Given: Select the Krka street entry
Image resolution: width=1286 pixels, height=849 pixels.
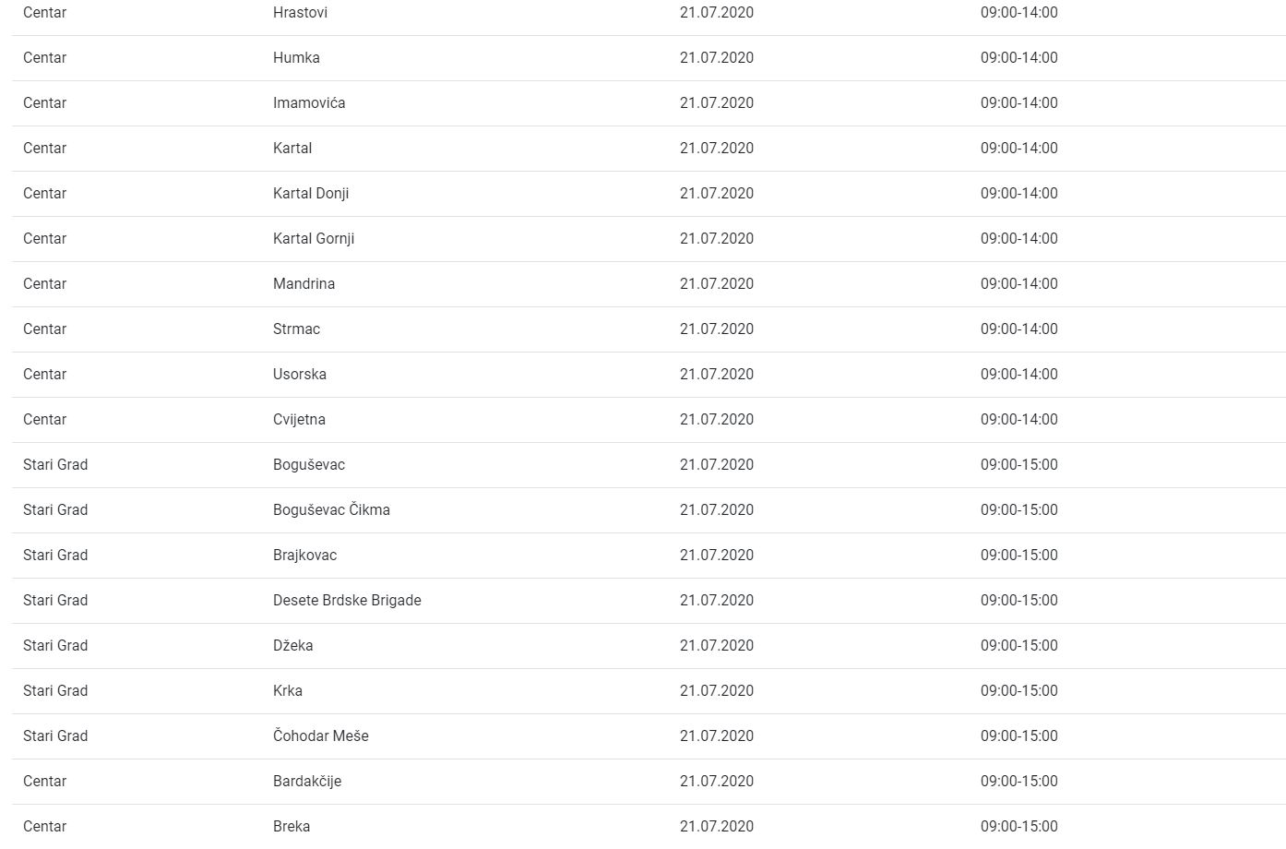Looking at the screenshot, I should click(x=288, y=691).
